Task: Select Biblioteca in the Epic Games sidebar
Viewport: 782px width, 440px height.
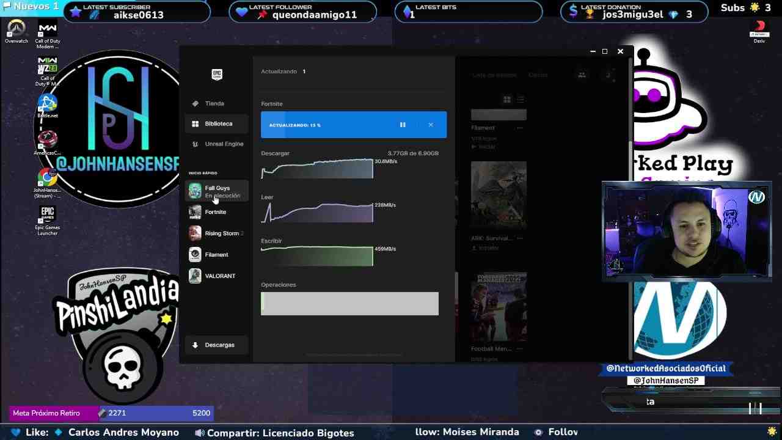Action: pyautogui.click(x=217, y=123)
